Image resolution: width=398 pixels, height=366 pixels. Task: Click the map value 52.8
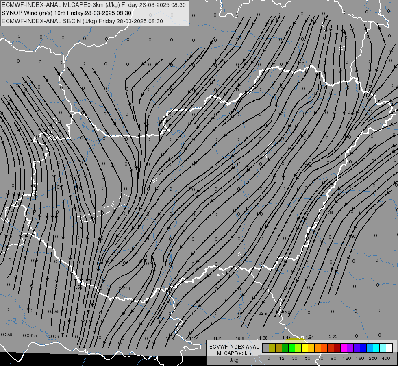coord(286,313)
